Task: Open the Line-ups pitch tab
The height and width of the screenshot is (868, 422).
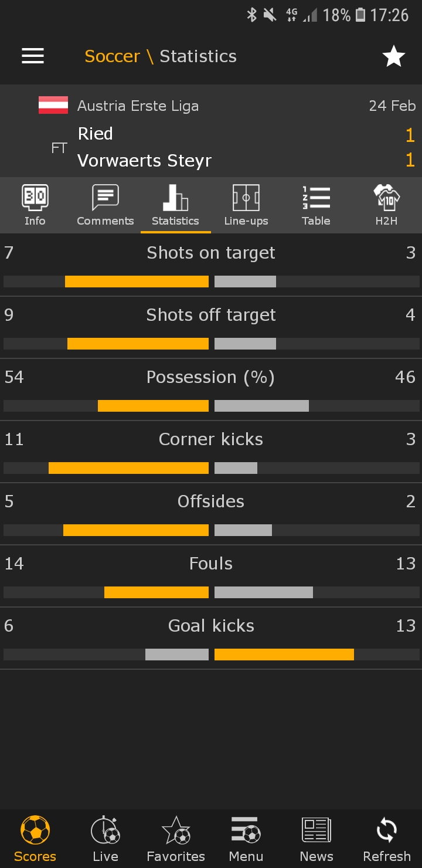Action: coord(246,205)
